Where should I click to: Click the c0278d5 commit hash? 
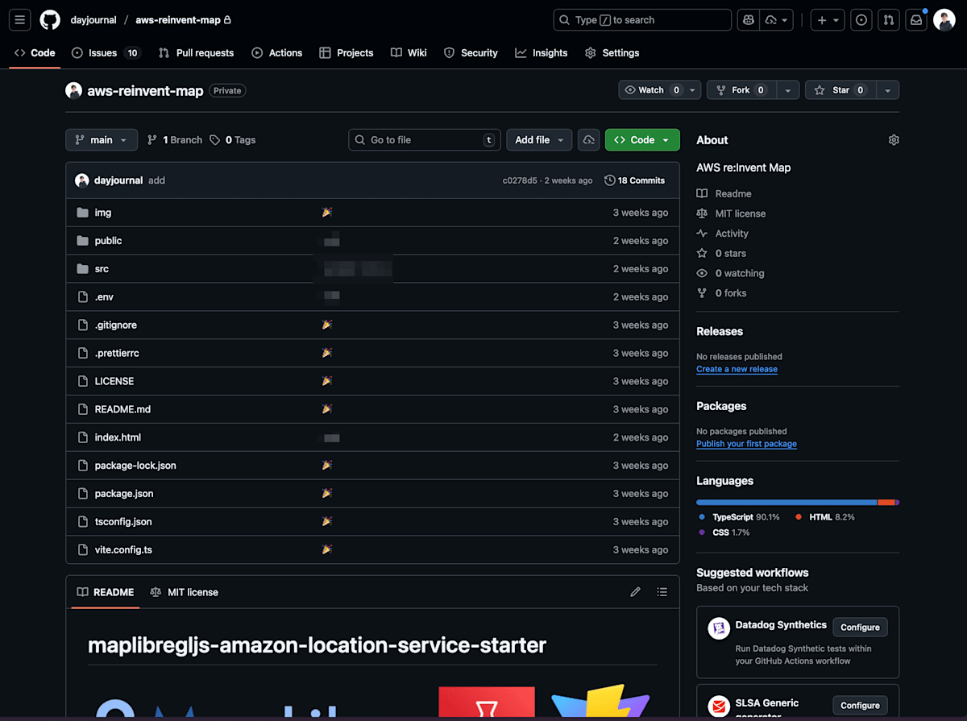[x=520, y=180]
